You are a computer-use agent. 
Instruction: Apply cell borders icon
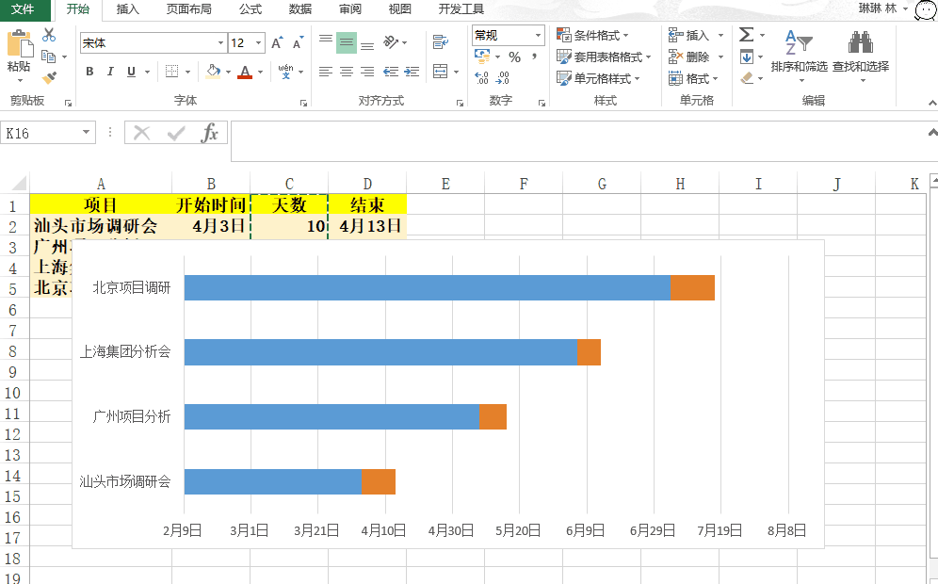(x=171, y=72)
